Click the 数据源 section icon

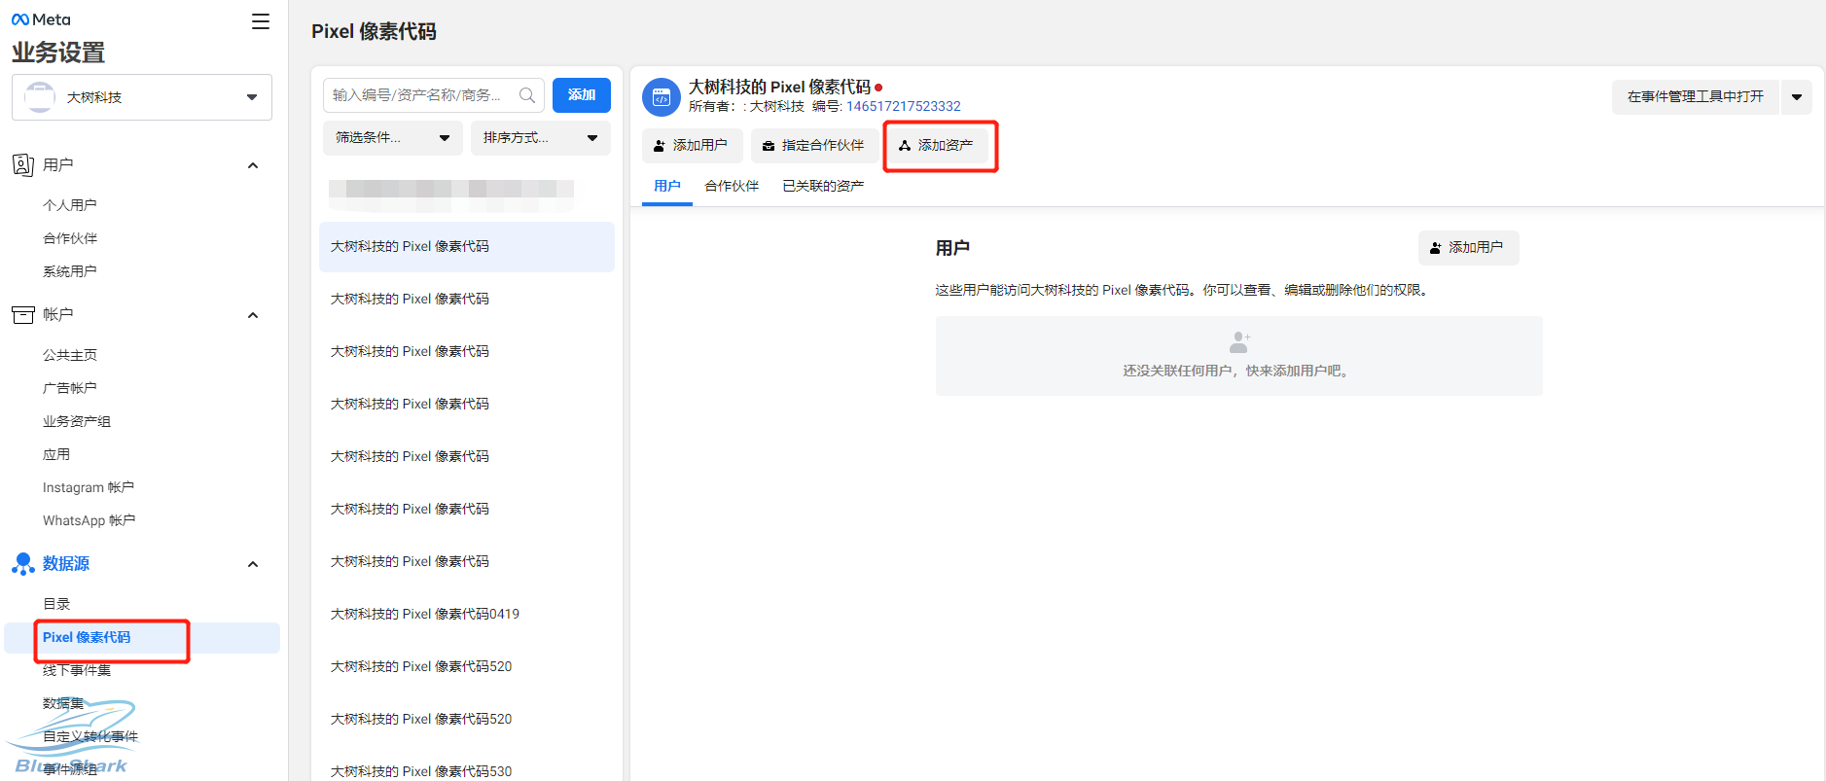(x=23, y=564)
